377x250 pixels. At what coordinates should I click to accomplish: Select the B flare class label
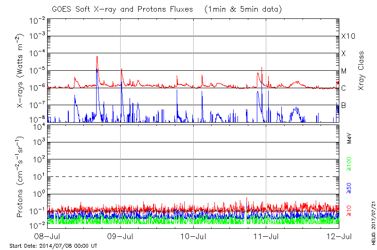click(344, 105)
